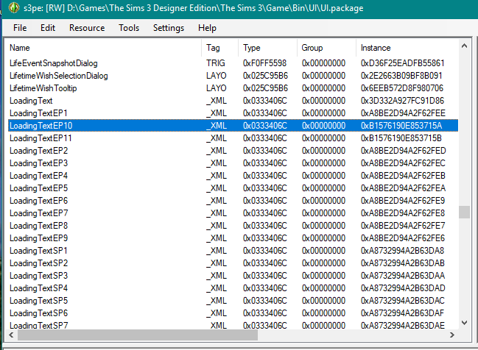Image resolution: width=478 pixels, height=350 pixels.
Task: Open the Settings menu
Action: click(169, 28)
